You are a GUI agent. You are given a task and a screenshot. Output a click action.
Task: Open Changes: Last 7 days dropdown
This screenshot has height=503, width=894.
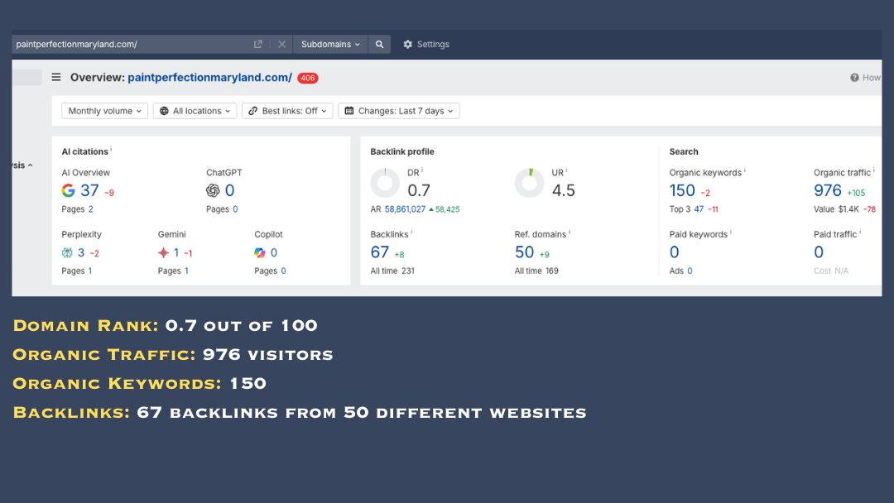pos(399,111)
